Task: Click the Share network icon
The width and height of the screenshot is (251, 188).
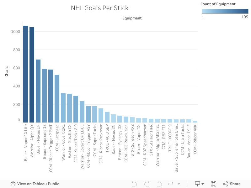Action: click(x=225, y=184)
